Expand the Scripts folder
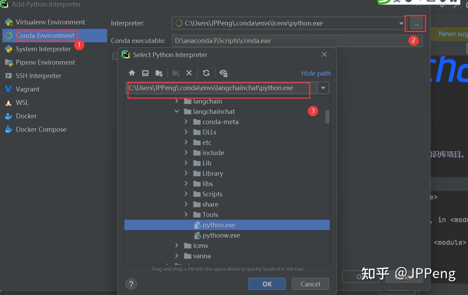Image resolution: width=468 pixels, height=295 pixels. 186,194
